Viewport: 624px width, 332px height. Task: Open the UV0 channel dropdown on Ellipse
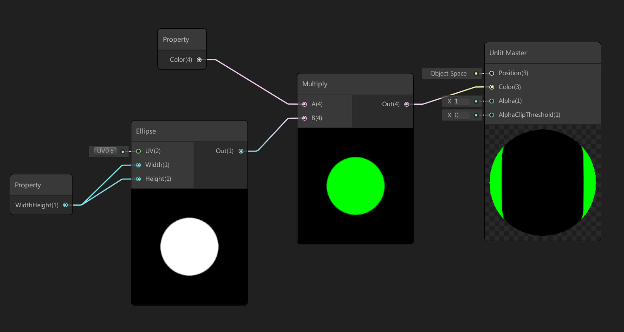105,151
